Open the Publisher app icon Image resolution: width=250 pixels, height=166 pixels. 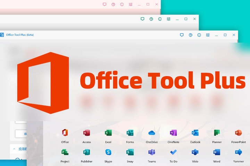(x=86, y=152)
